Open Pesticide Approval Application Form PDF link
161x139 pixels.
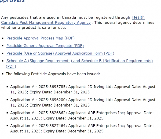click(x=60, y=53)
